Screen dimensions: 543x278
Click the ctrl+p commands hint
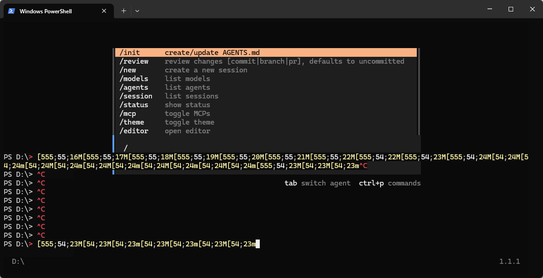390,183
